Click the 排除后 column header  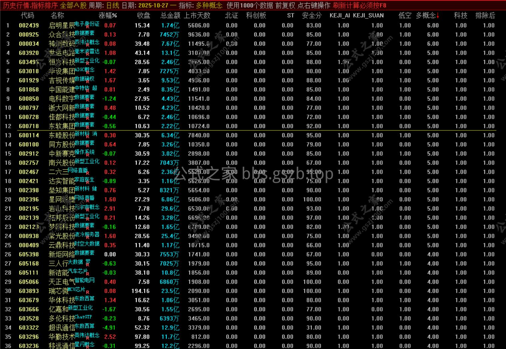[x=485, y=15]
